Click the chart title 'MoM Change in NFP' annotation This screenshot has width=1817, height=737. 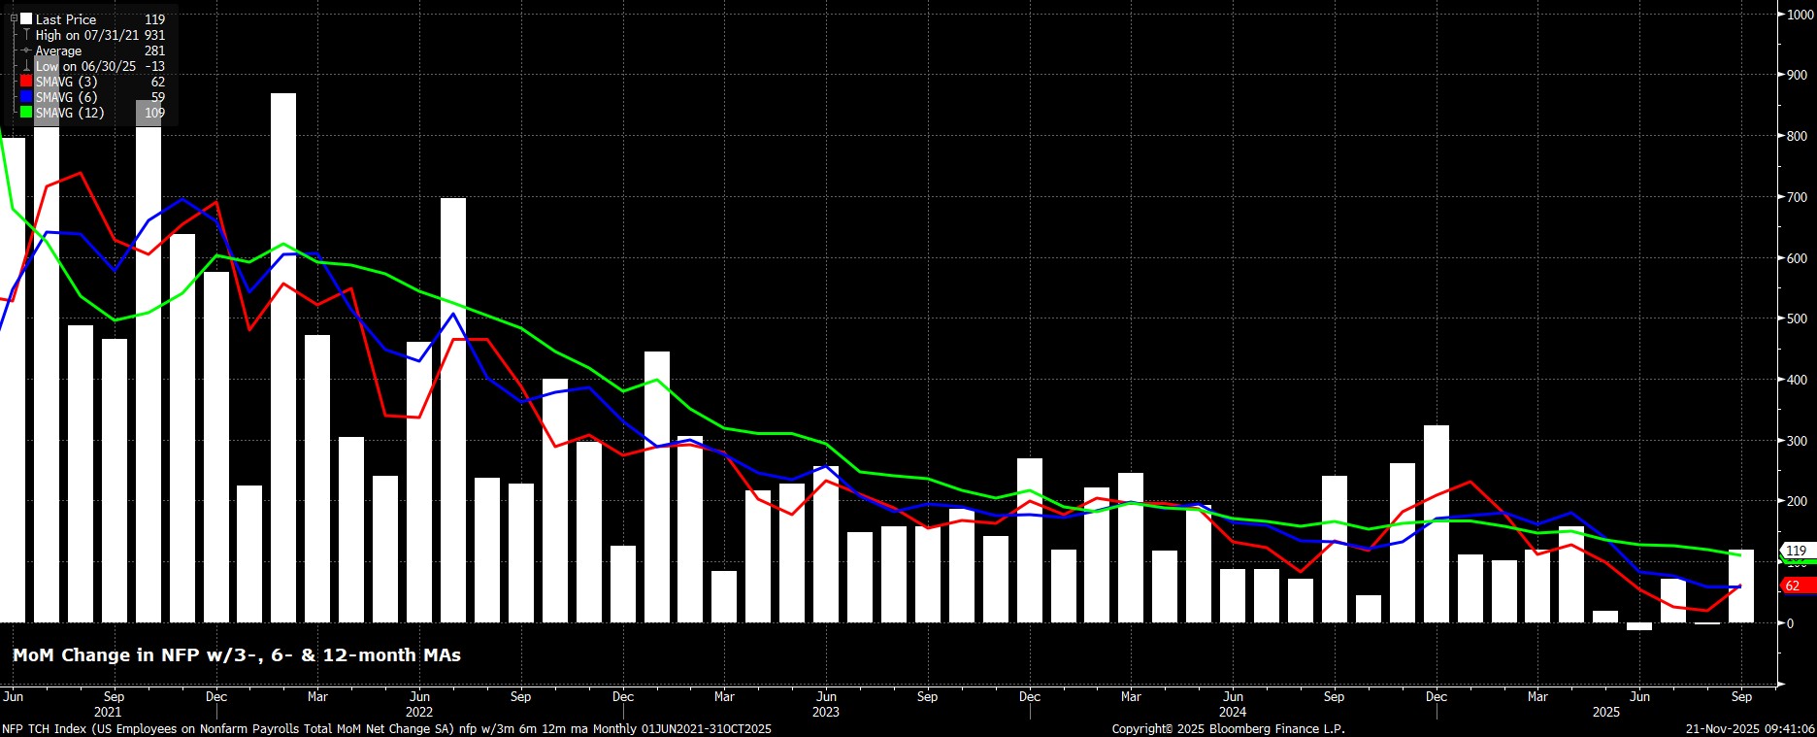236,655
